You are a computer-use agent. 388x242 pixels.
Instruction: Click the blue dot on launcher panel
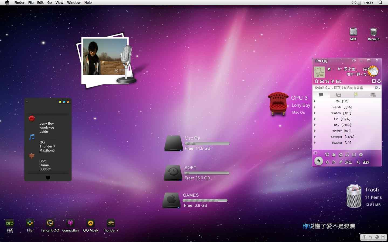coord(64,102)
